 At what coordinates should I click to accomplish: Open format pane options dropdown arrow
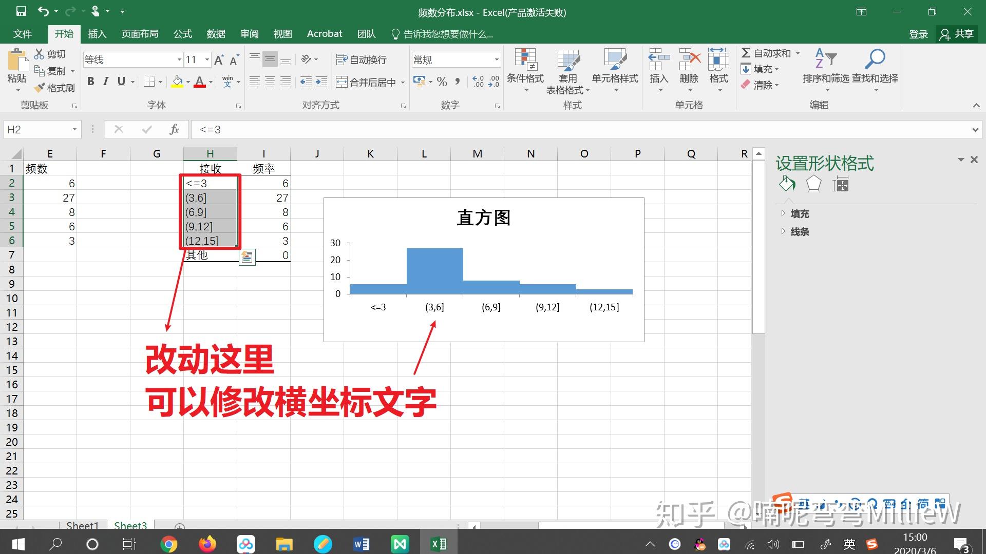coord(960,160)
